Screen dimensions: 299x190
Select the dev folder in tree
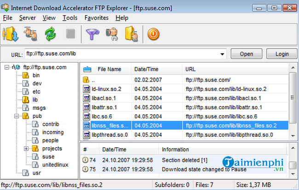(x=37, y=84)
